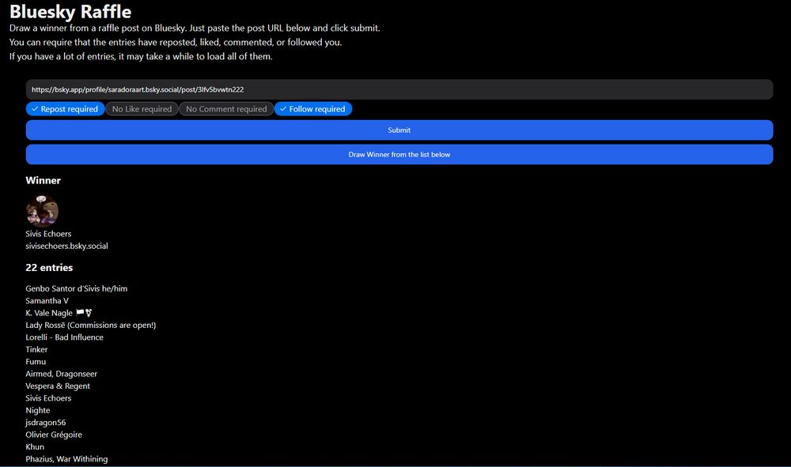Select entry Samantha V

pyautogui.click(x=47, y=301)
